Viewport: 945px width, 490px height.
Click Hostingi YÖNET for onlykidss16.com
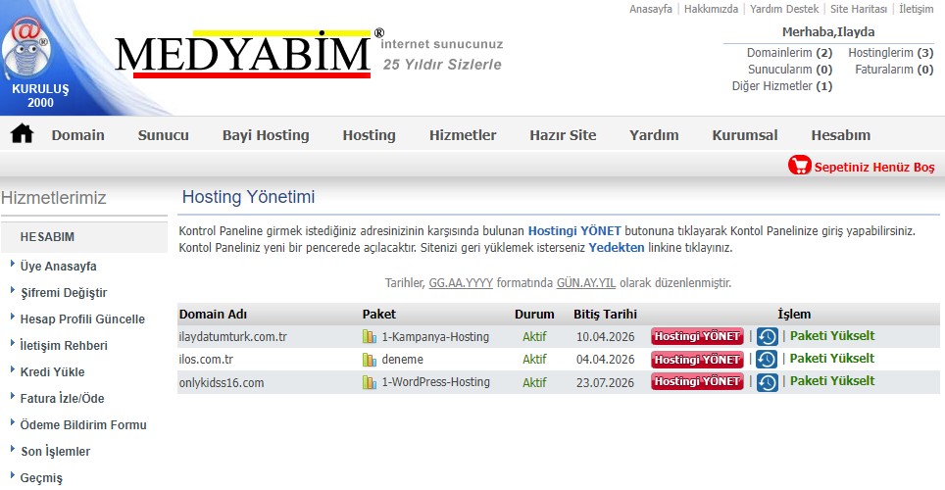pos(697,381)
